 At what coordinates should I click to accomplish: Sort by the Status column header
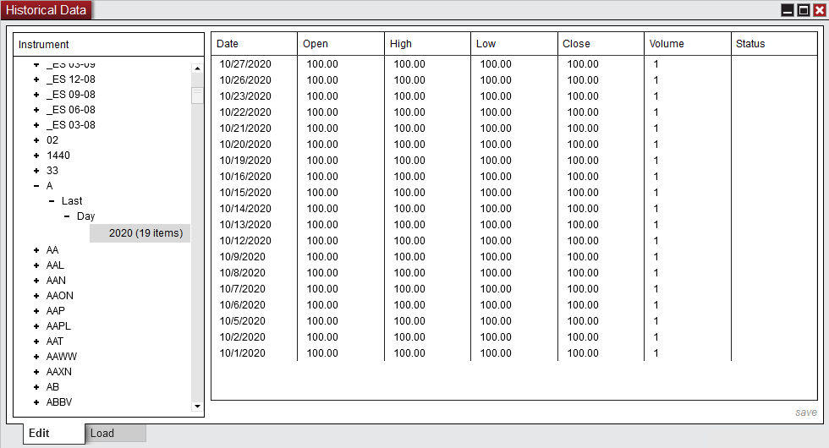point(775,44)
